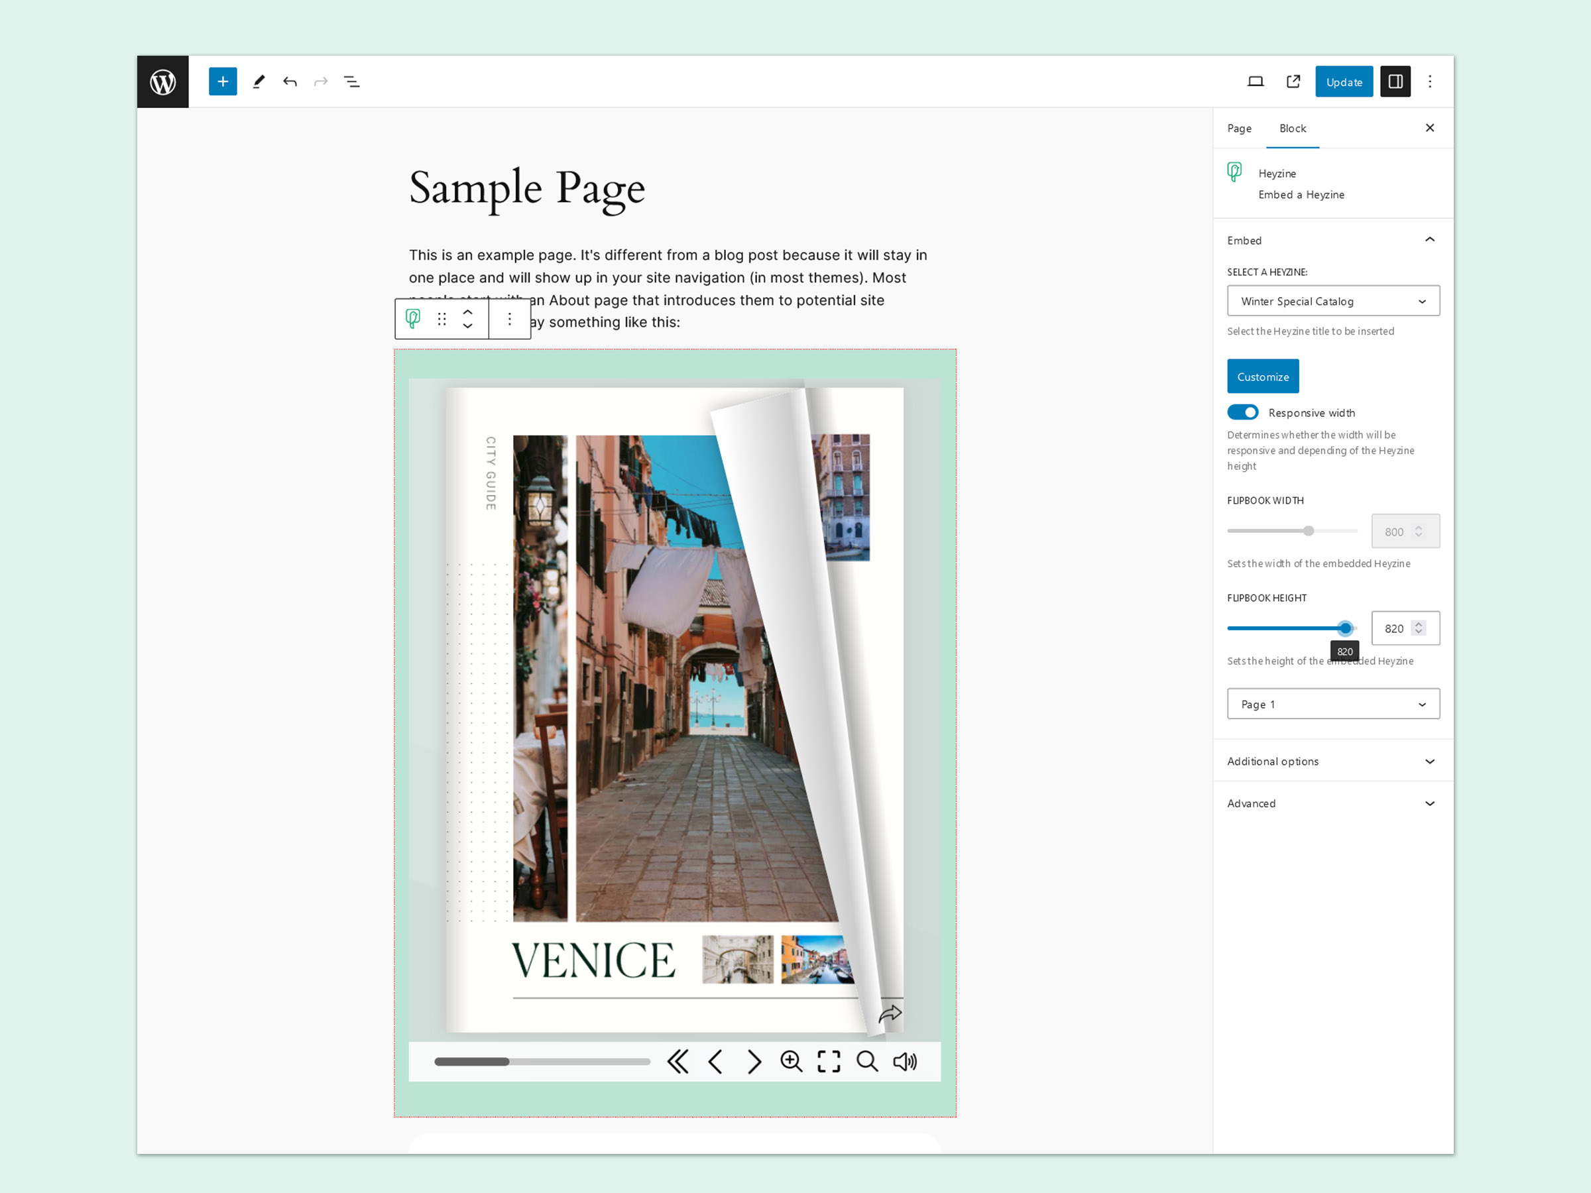Undo the last change
Image resolution: width=1591 pixels, height=1193 pixels.
tap(290, 82)
